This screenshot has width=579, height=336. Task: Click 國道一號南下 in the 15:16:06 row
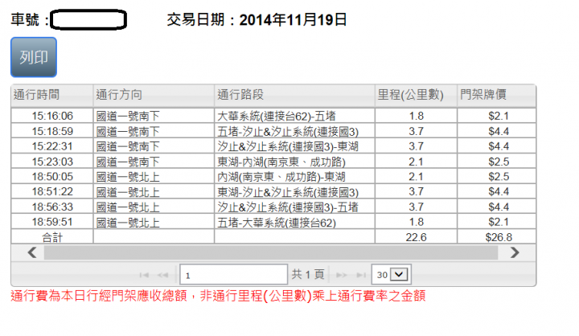tap(154, 116)
